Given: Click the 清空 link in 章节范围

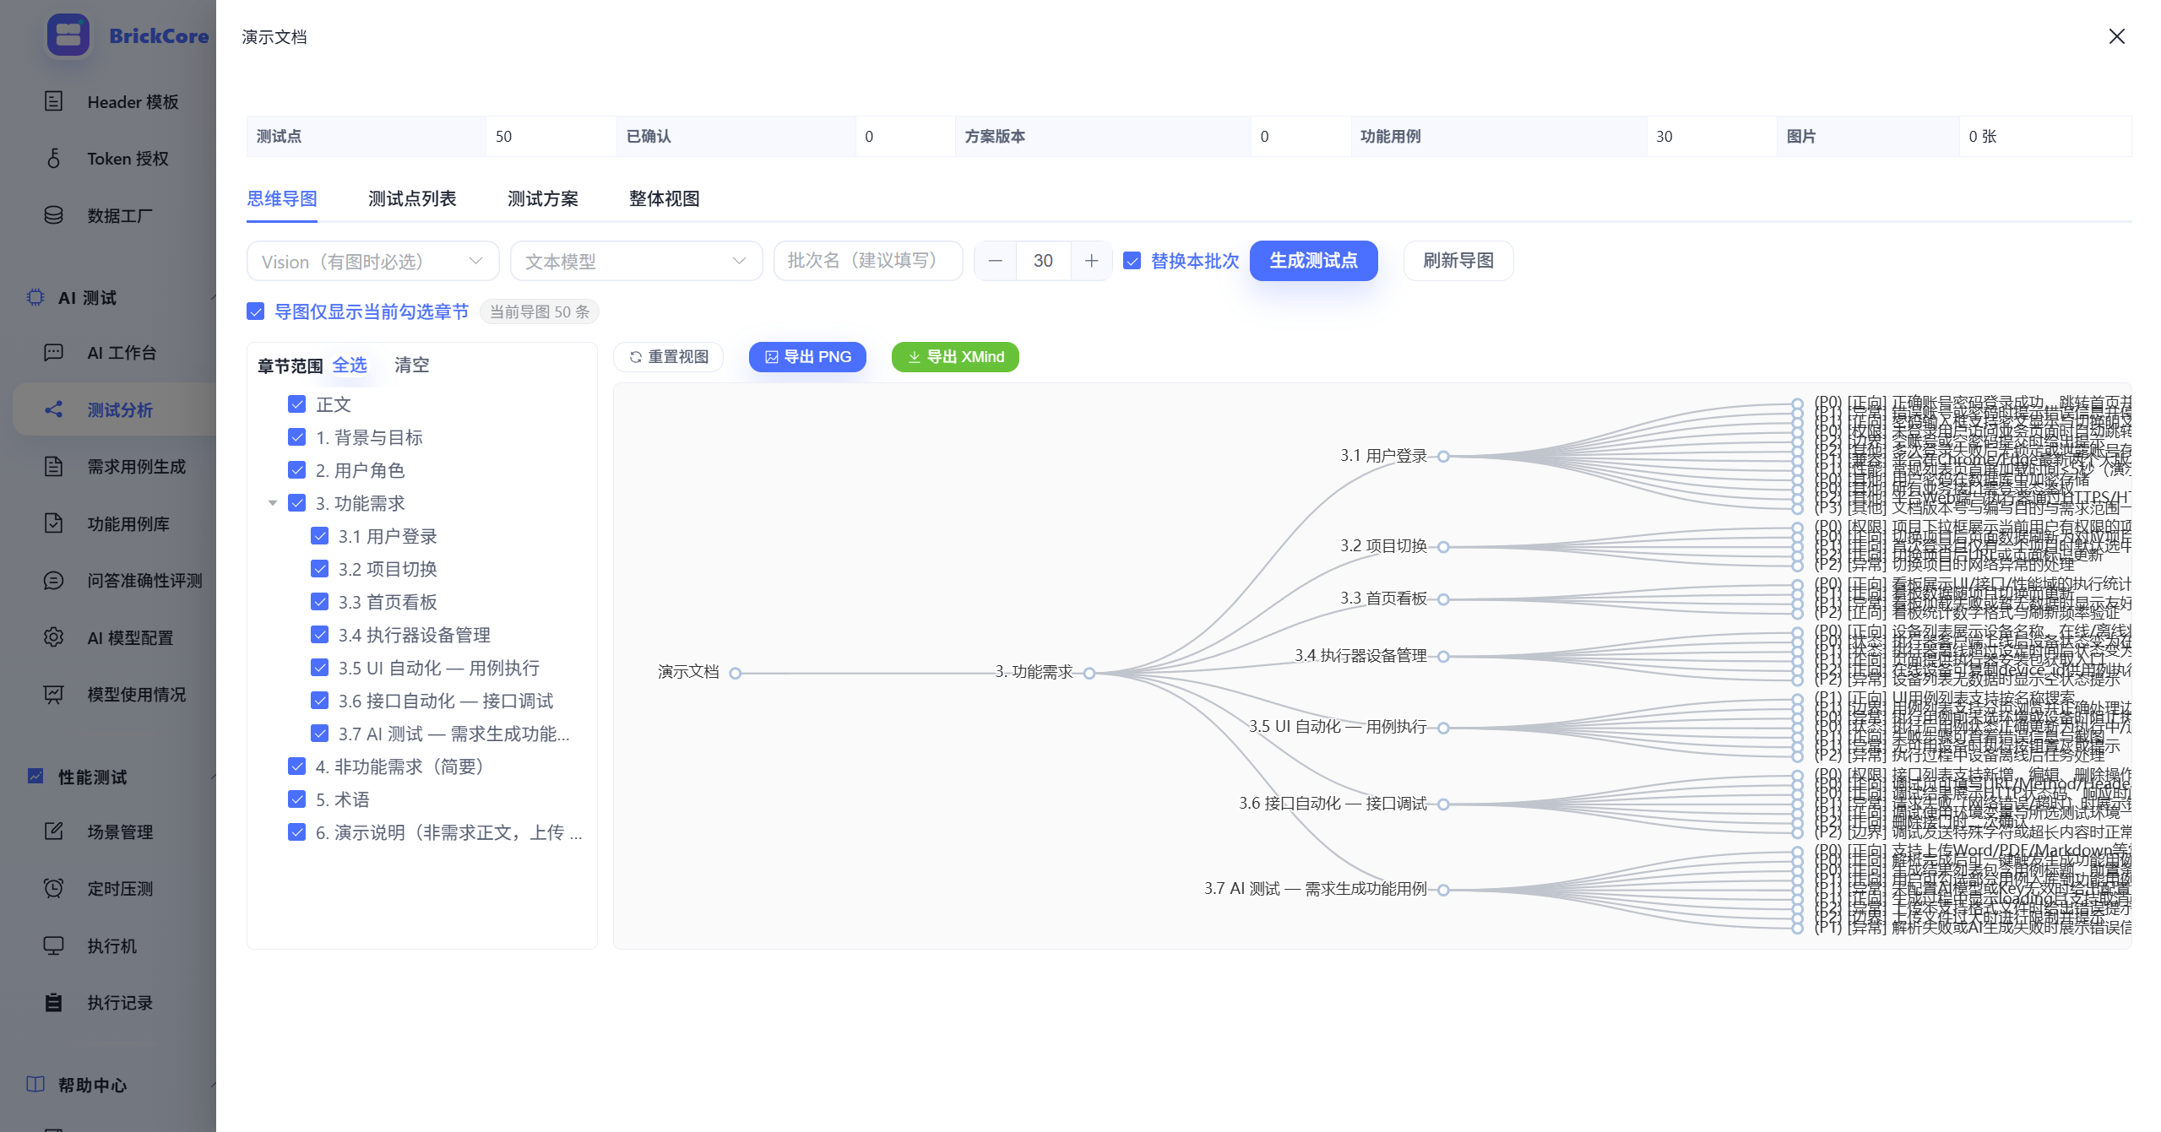Looking at the screenshot, I should 412,365.
